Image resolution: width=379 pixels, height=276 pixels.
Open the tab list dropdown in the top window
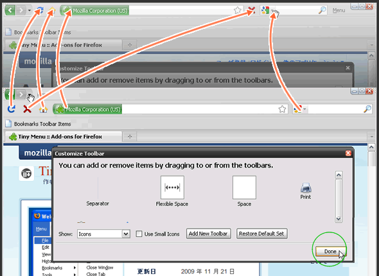pos(371,45)
